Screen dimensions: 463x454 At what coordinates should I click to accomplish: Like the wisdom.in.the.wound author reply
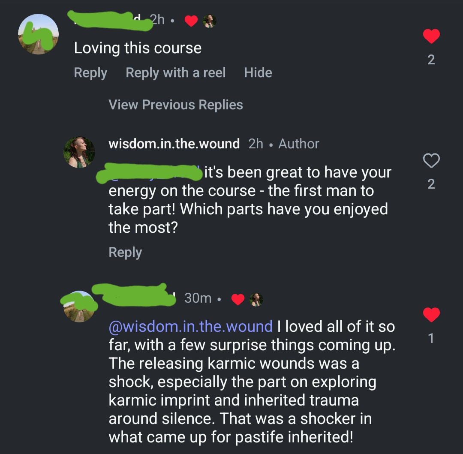pyautogui.click(x=431, y=161)
